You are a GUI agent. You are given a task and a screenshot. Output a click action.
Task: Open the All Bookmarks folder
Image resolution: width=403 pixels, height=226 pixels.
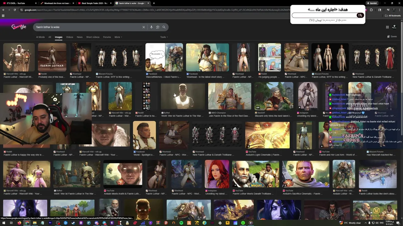click(393, 15)
